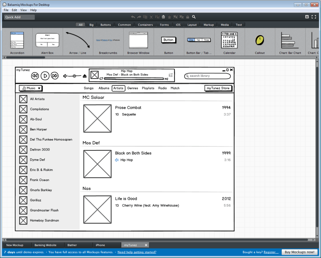Click the Undo icon in the toolbar

click(x=133, y=17)
